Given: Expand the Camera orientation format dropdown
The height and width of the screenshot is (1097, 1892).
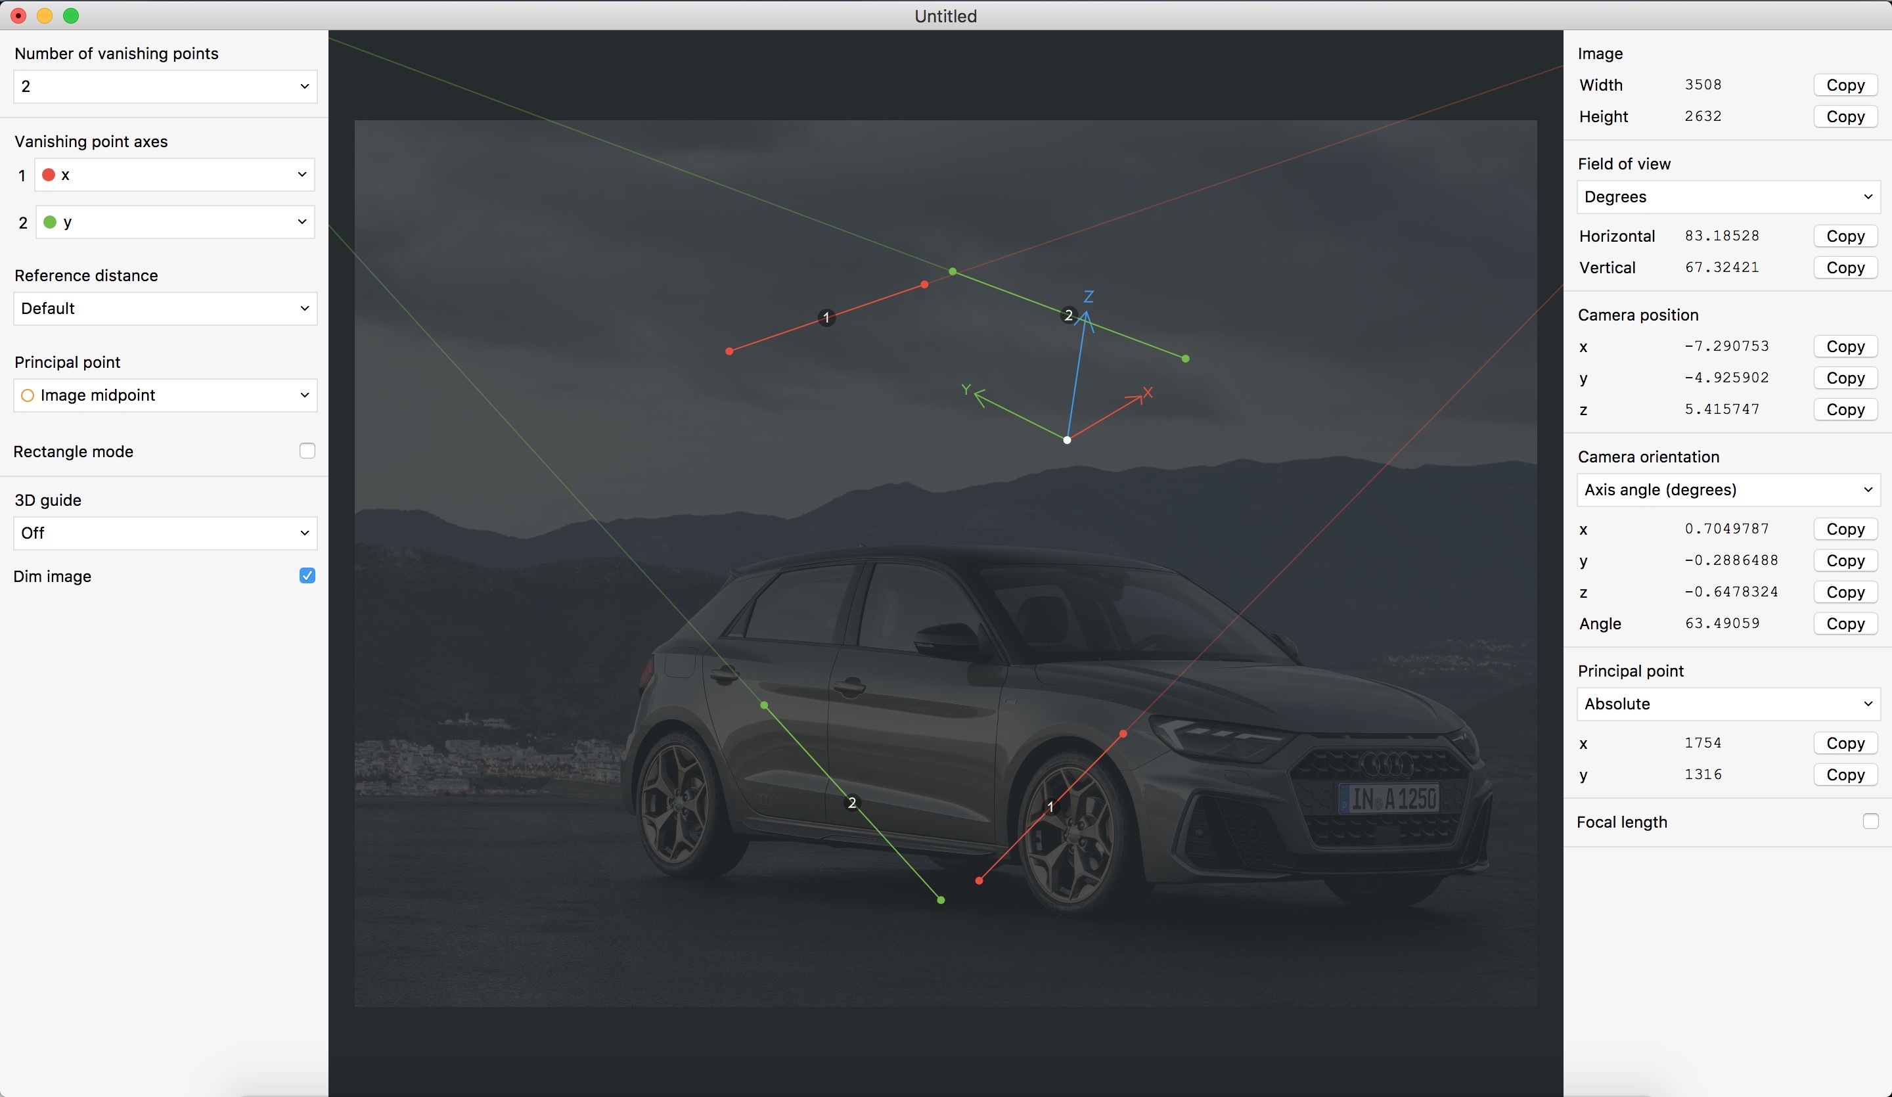Looking at the screenshot, I should (x=1728, y=489).
